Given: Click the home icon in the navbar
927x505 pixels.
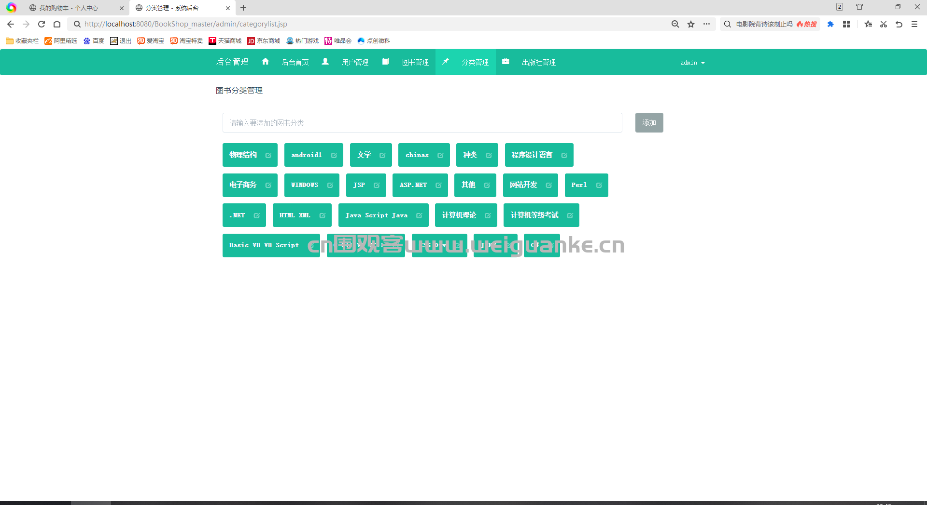Looking at the screenshot, I should 265,61.
